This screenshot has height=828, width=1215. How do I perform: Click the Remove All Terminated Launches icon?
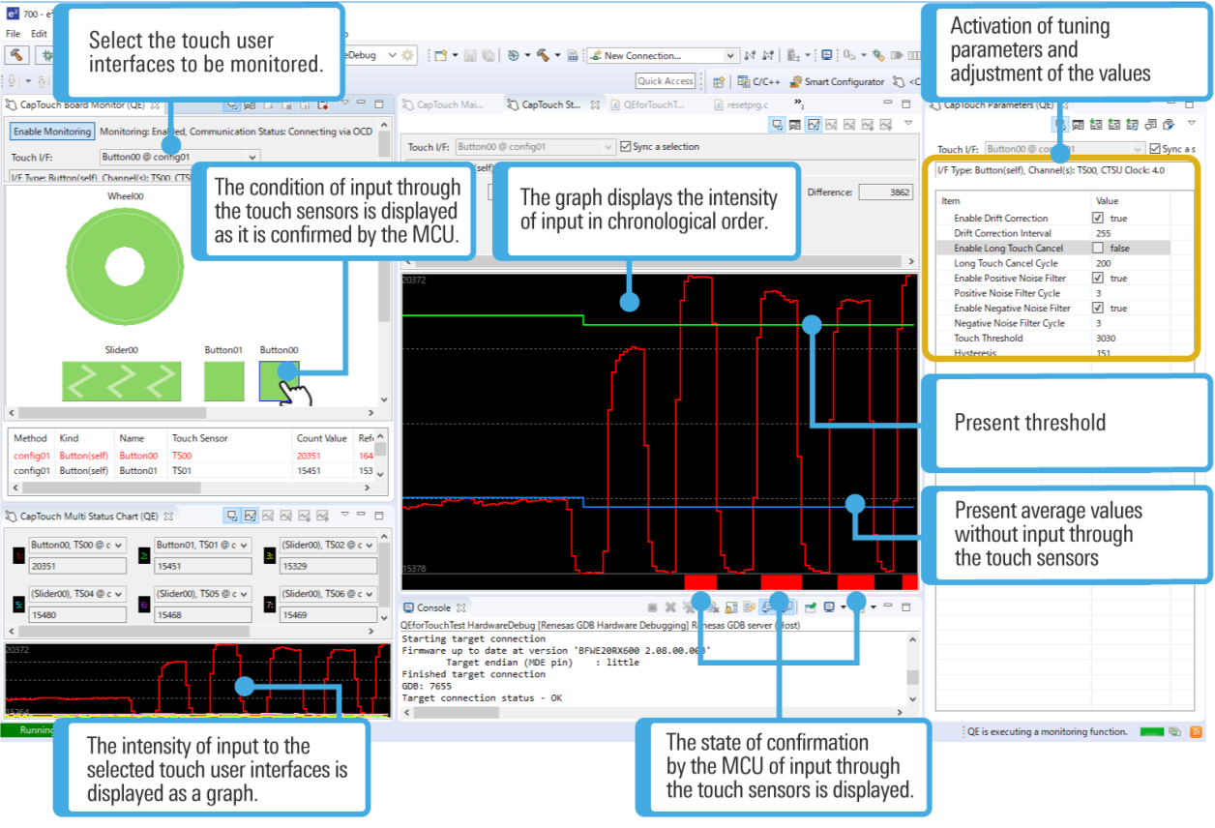(689, 606)
